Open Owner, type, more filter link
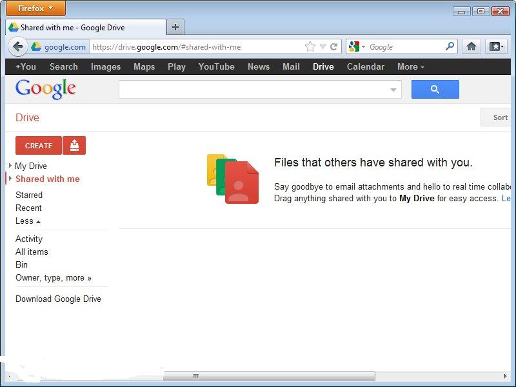Screen dimensions: 516x387 (54, 278)
